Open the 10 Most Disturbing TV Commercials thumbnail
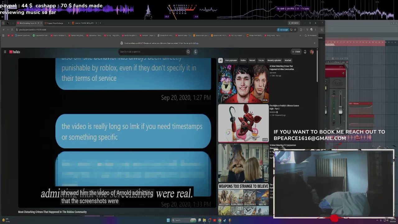398x224 pixels. [x=243, y=162]
